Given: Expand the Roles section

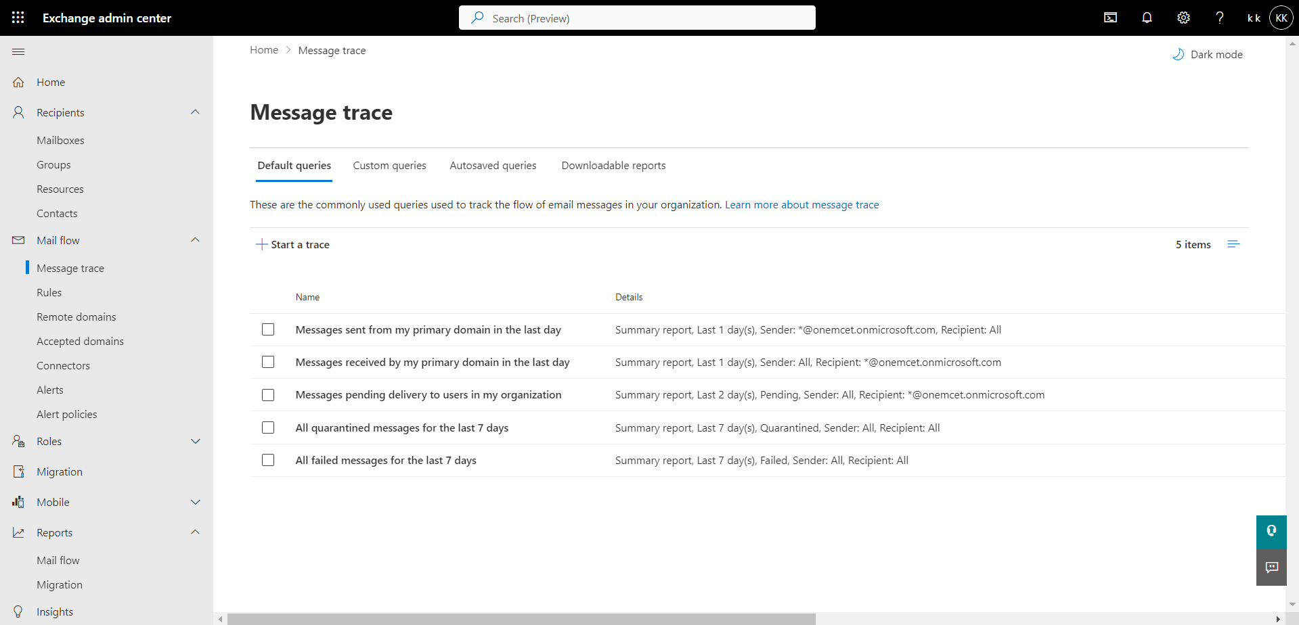Looking at the screenshot, I should point(195,441).
